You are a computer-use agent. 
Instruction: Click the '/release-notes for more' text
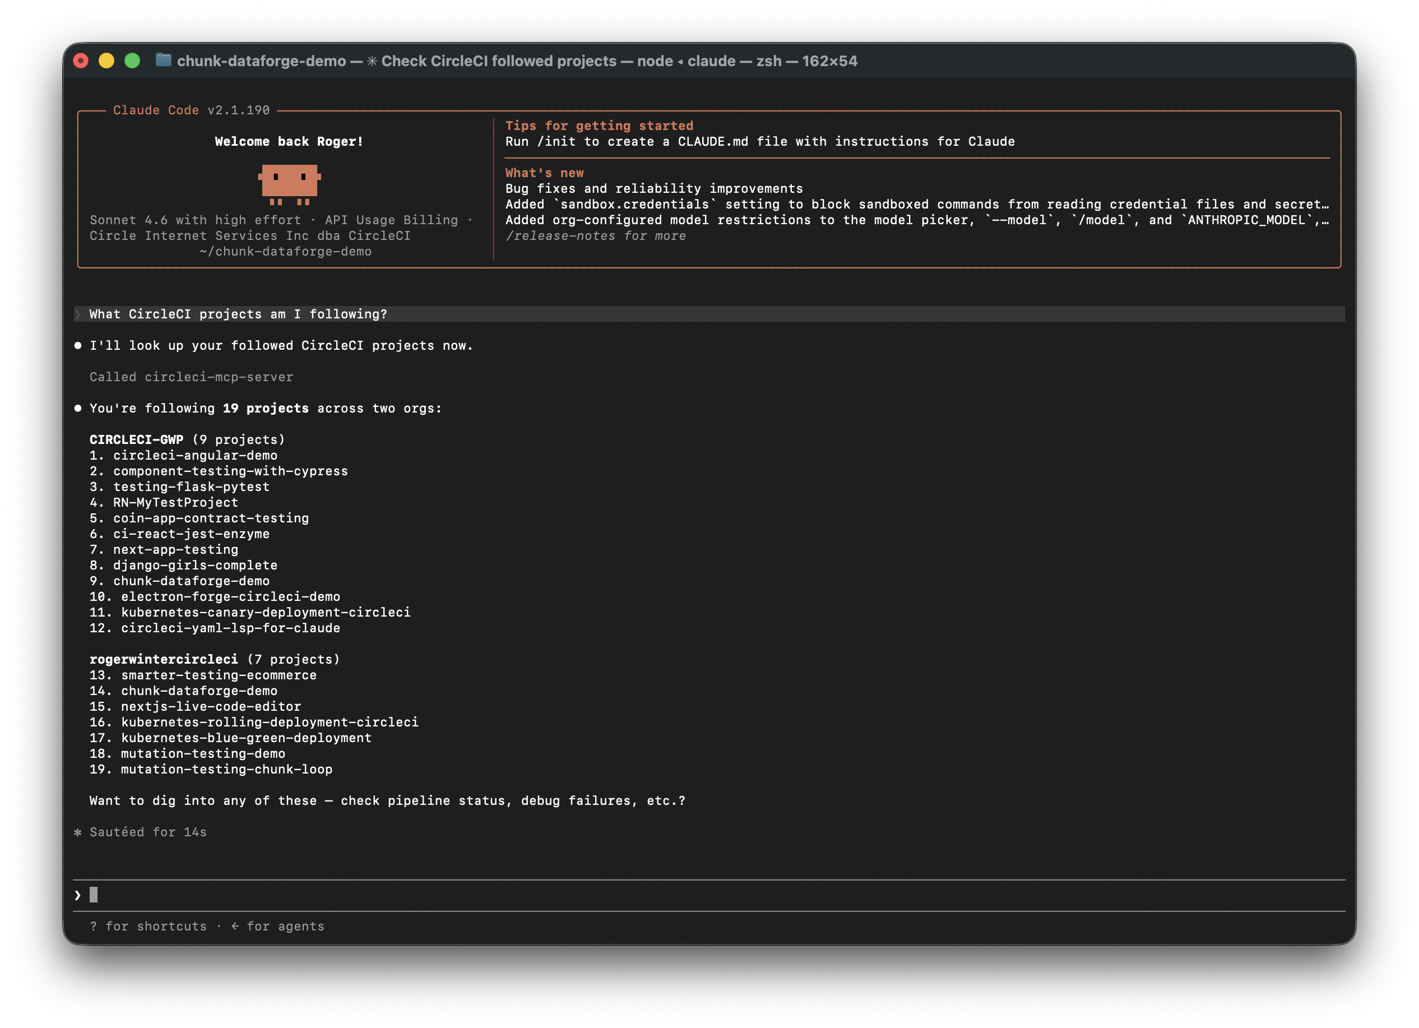595,236
